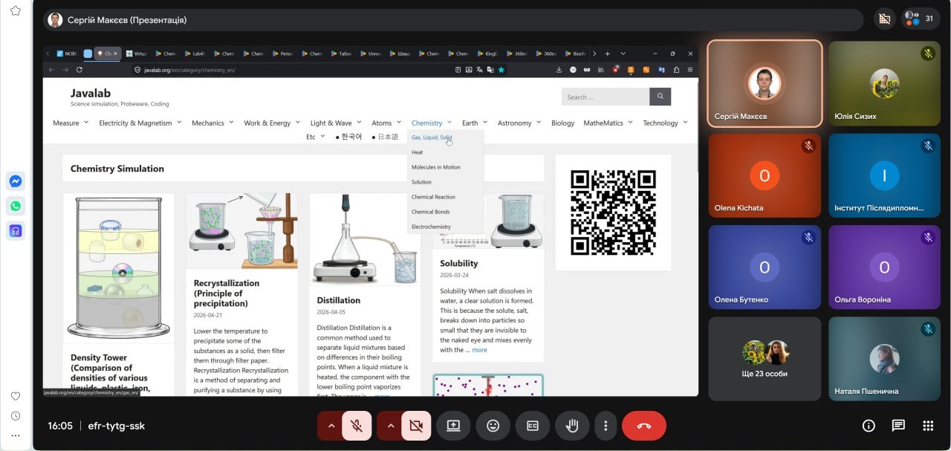Click the Solubility article title
This screenshot has height=451, width=951.
459,263
